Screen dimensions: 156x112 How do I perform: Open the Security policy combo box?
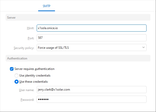pyautogui.click(x=92, y=47)
